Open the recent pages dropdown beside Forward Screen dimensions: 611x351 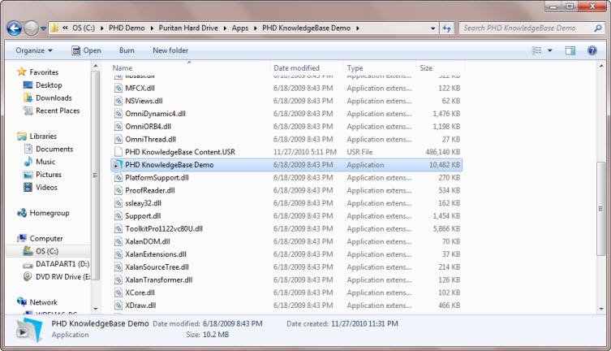(43, 28)
